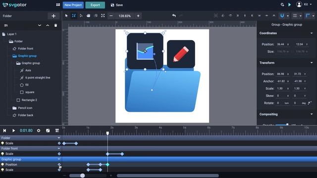The width and height of the screenshot is (317, 178).
Task: Zoom in with the plus button
Action: tap(138, 16)
